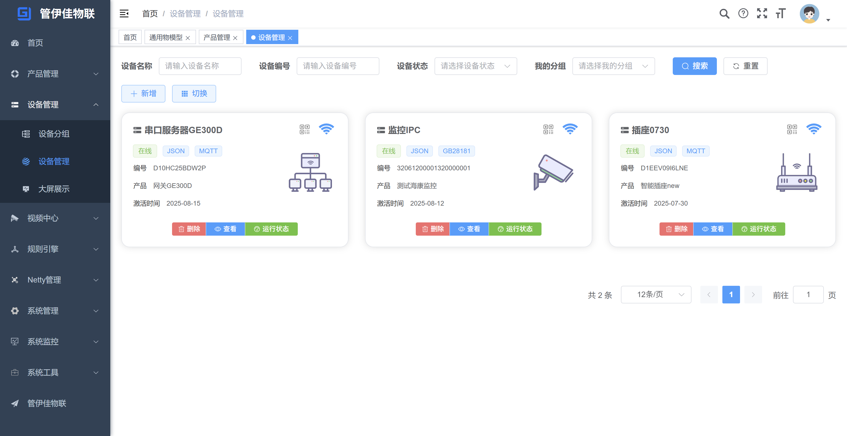
Task: Close the 产品管理 tab
Action: [x=235, y=38]
